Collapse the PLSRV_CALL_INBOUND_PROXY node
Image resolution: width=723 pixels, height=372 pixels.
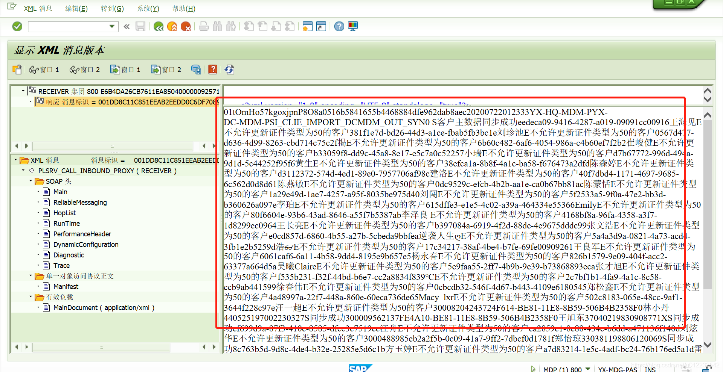(x=23, y=171)
